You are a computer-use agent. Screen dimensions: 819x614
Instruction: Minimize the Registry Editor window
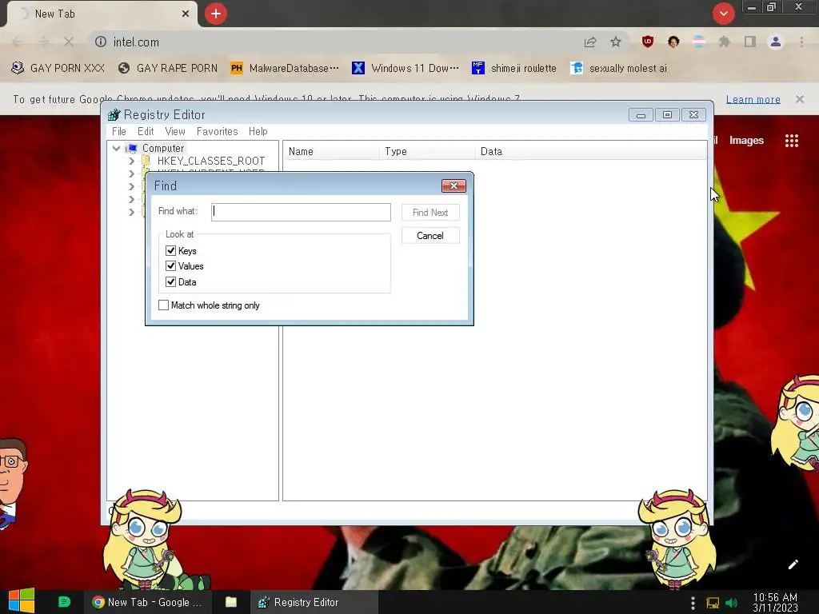(641, 115)
